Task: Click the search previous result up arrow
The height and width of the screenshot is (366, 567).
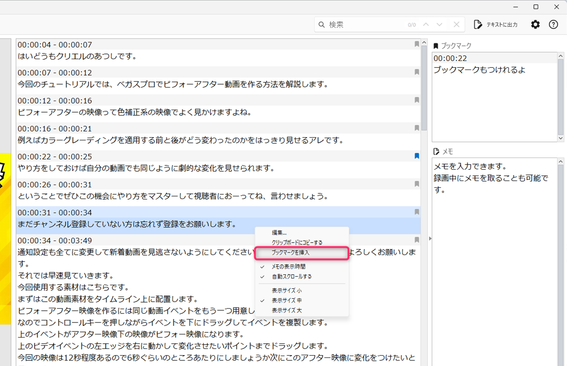Action: pyautogui.click(x=426, y=25)
